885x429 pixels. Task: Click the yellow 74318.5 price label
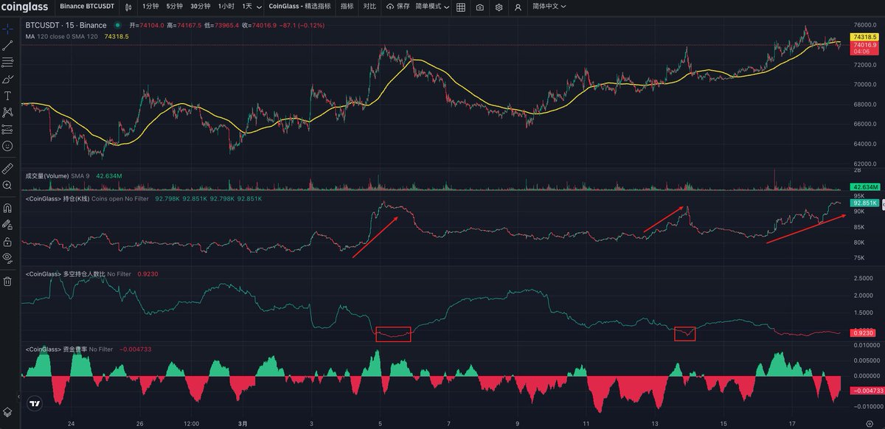point(864,37)
